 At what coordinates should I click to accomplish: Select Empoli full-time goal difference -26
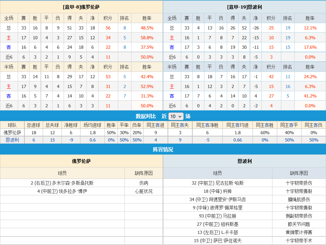coord(256,28)
